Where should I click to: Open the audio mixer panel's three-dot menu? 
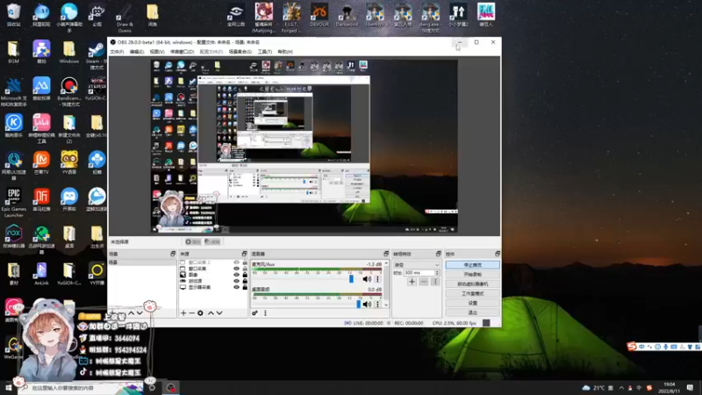pyautogui.click(x=265, y=313)
